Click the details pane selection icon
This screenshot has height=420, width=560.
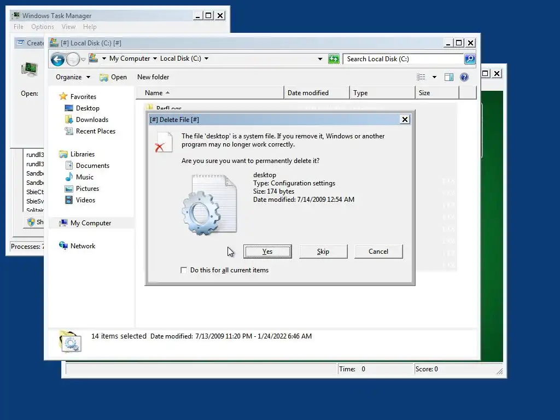click(71, 342)
